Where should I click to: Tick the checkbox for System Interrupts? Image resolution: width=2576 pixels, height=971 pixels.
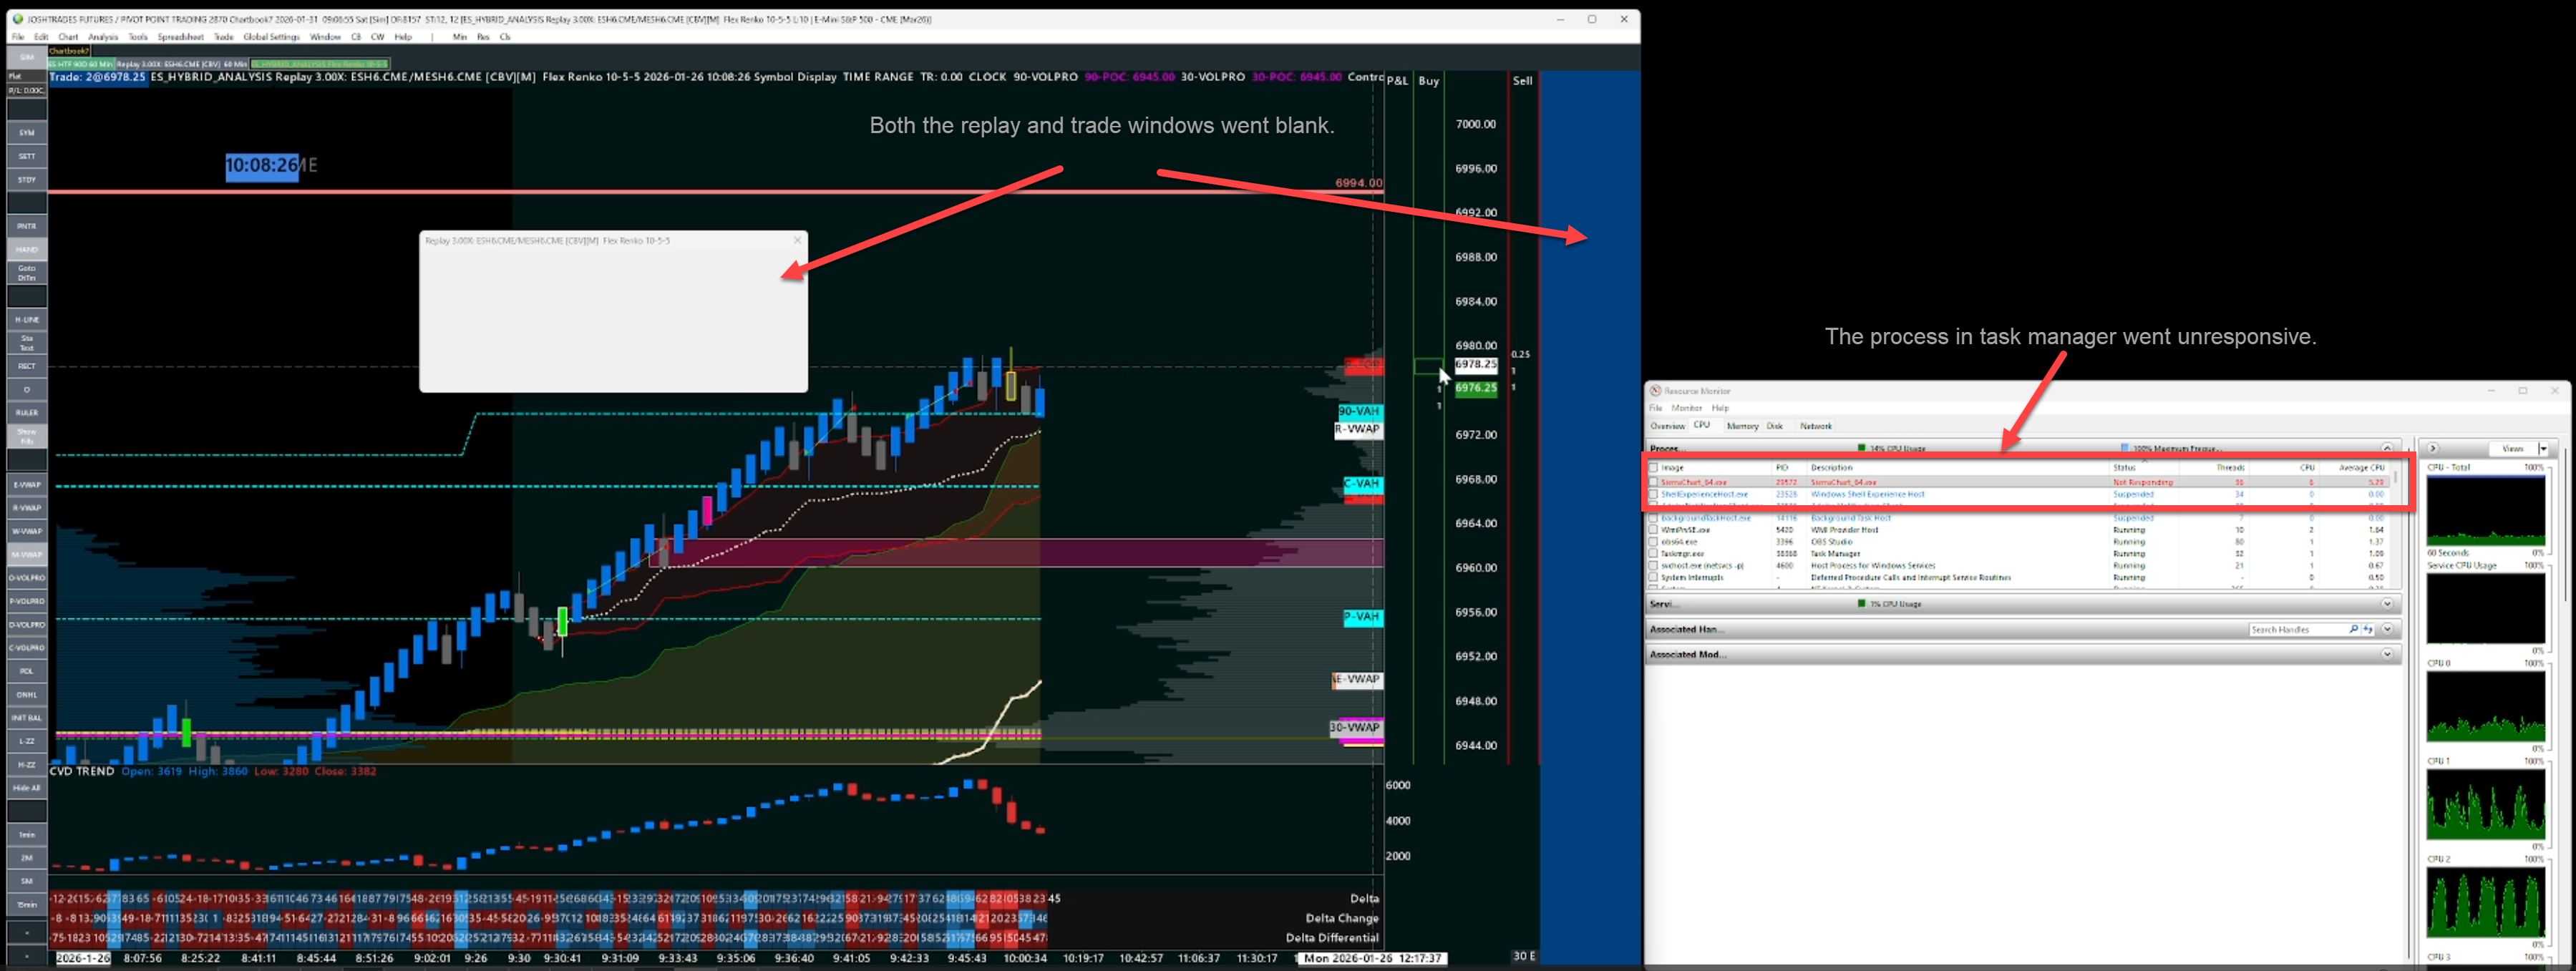tap(1654, 578)
